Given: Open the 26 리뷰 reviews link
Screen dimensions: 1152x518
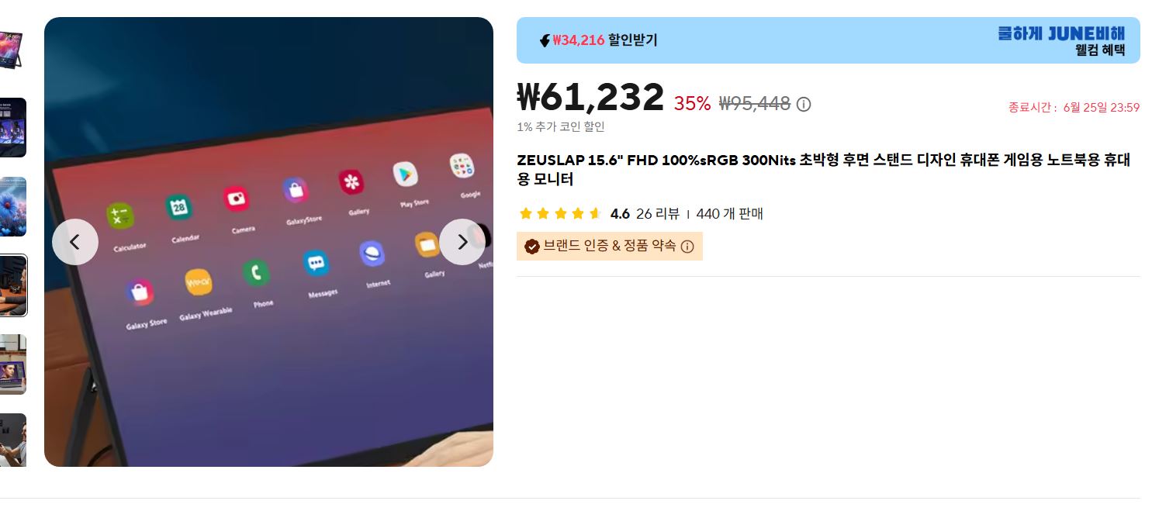Looking at the screenshot, I should [658, 214].
